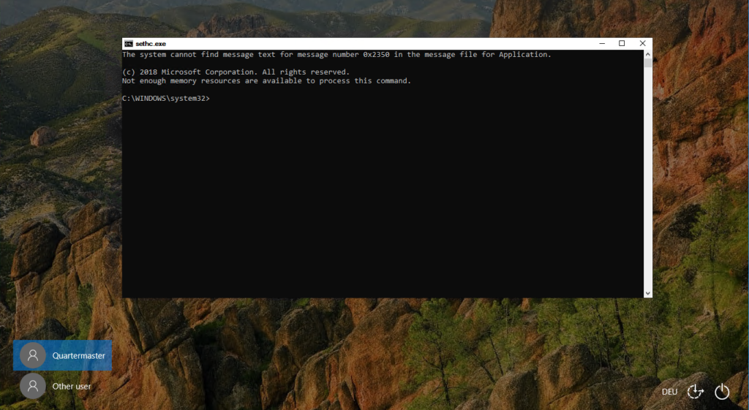Select the Quartermaster user account
This screenshot has width=749, height=410.
click(x=63, y=356)
